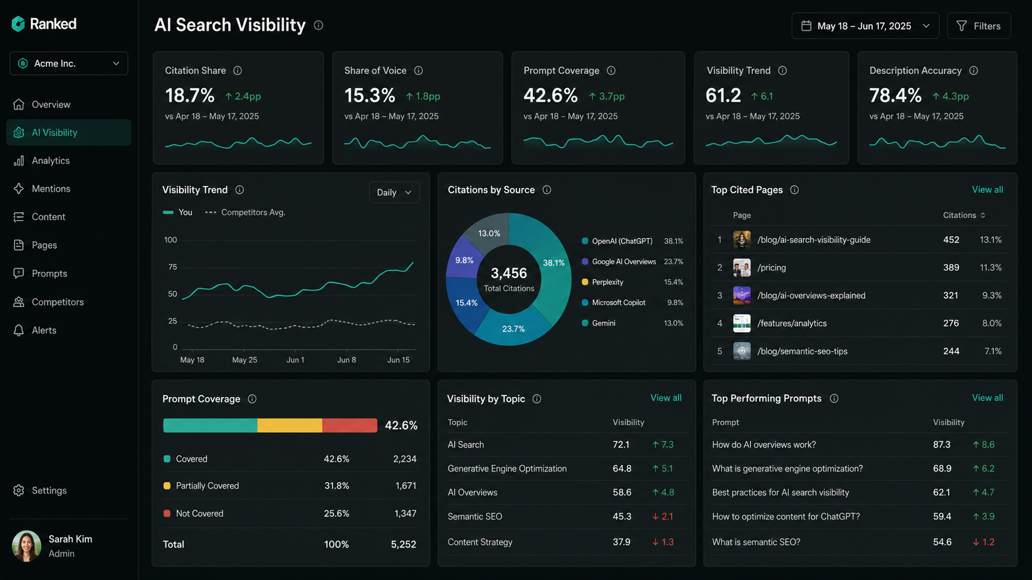The height and width of the screenshot is (580, 1032).
Task: Click View all in Visibility by Topic
Action: click(x=666, y=398)
